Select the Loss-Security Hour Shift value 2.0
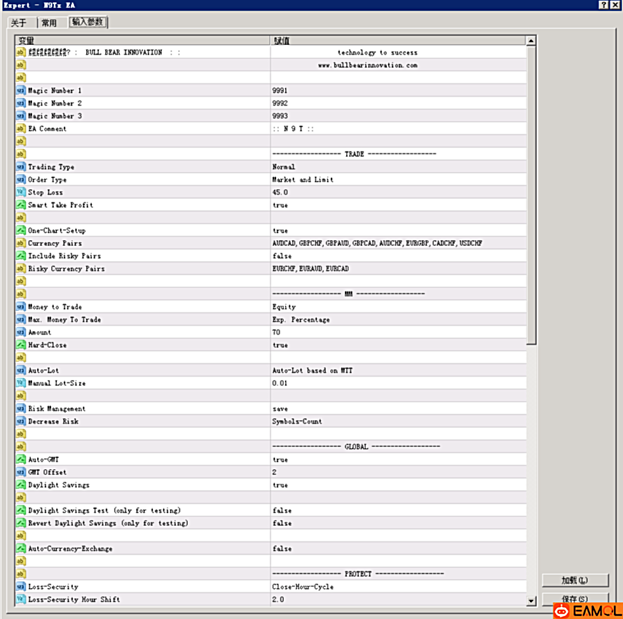 point(278,599)
